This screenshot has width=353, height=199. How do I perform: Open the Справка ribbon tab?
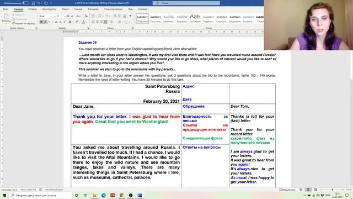pos(142,9)
